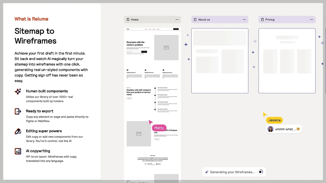Click the five-star rating above the testimonial
The image size is (326, 183).
153,156
